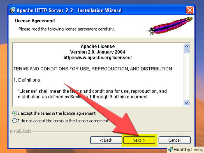Close the Installation Wizard window
The height and width of the screenshot is (153, 204).
[x=189, y=10]
